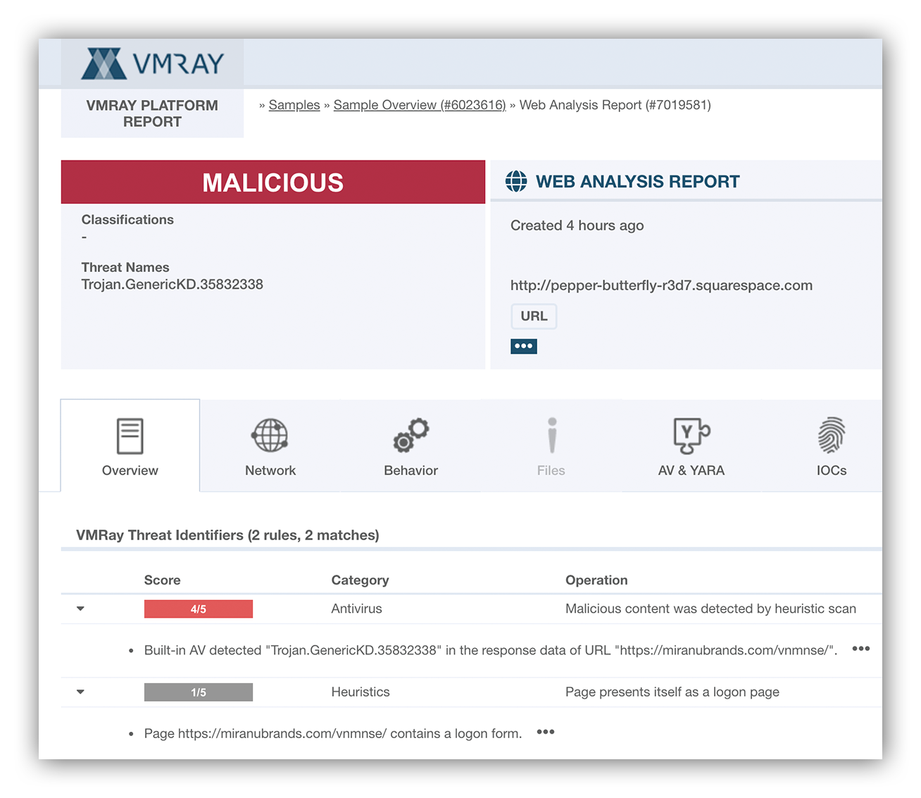Click the 4/5 red score bar
This screenshot has width=921, height=798.
199,609
